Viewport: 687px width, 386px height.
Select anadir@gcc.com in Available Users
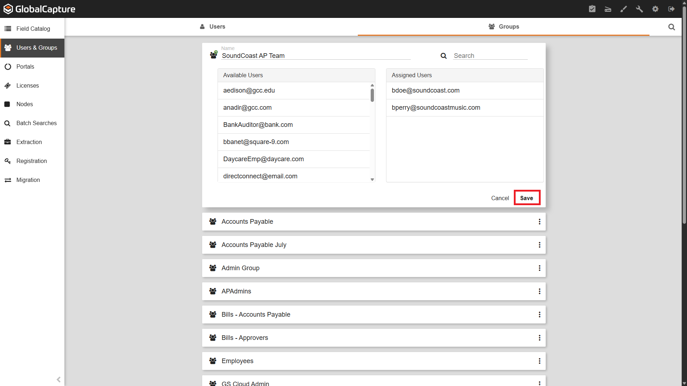tap(294, 108)
